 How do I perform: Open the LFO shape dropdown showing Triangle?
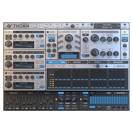67,103
